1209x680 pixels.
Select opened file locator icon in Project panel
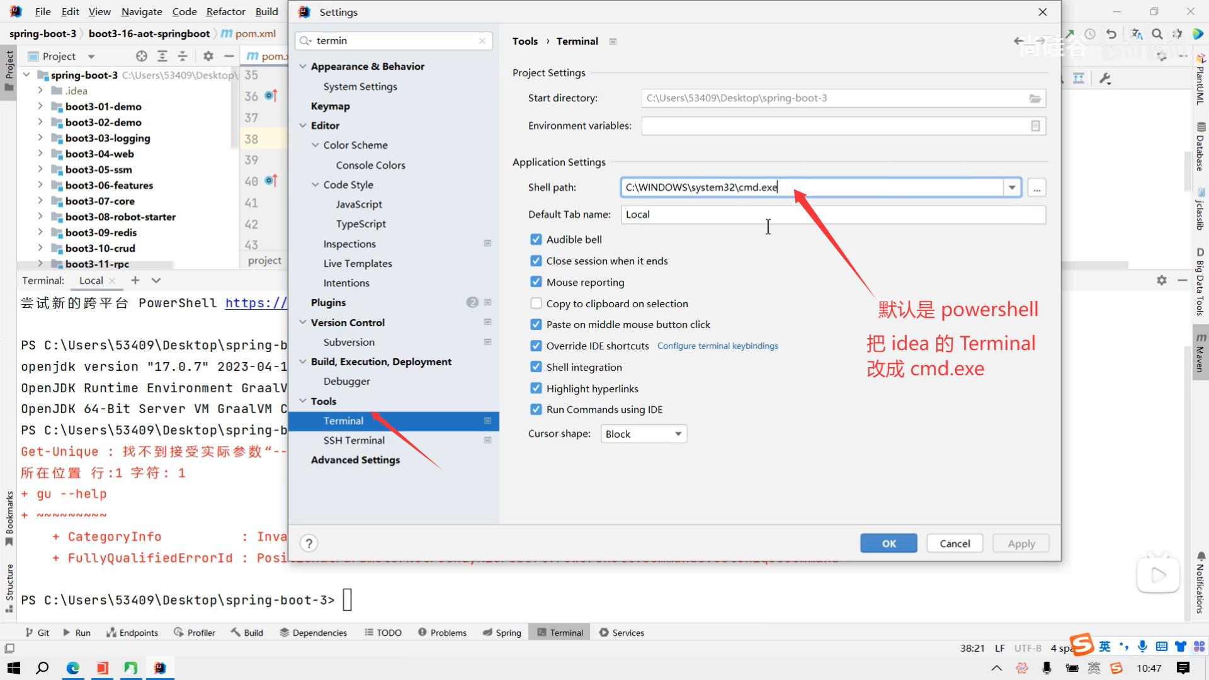click(x=142, y=56)
